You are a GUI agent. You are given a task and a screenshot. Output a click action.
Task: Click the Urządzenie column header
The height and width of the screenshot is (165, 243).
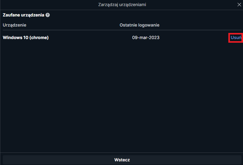click(x=15, y=25)
